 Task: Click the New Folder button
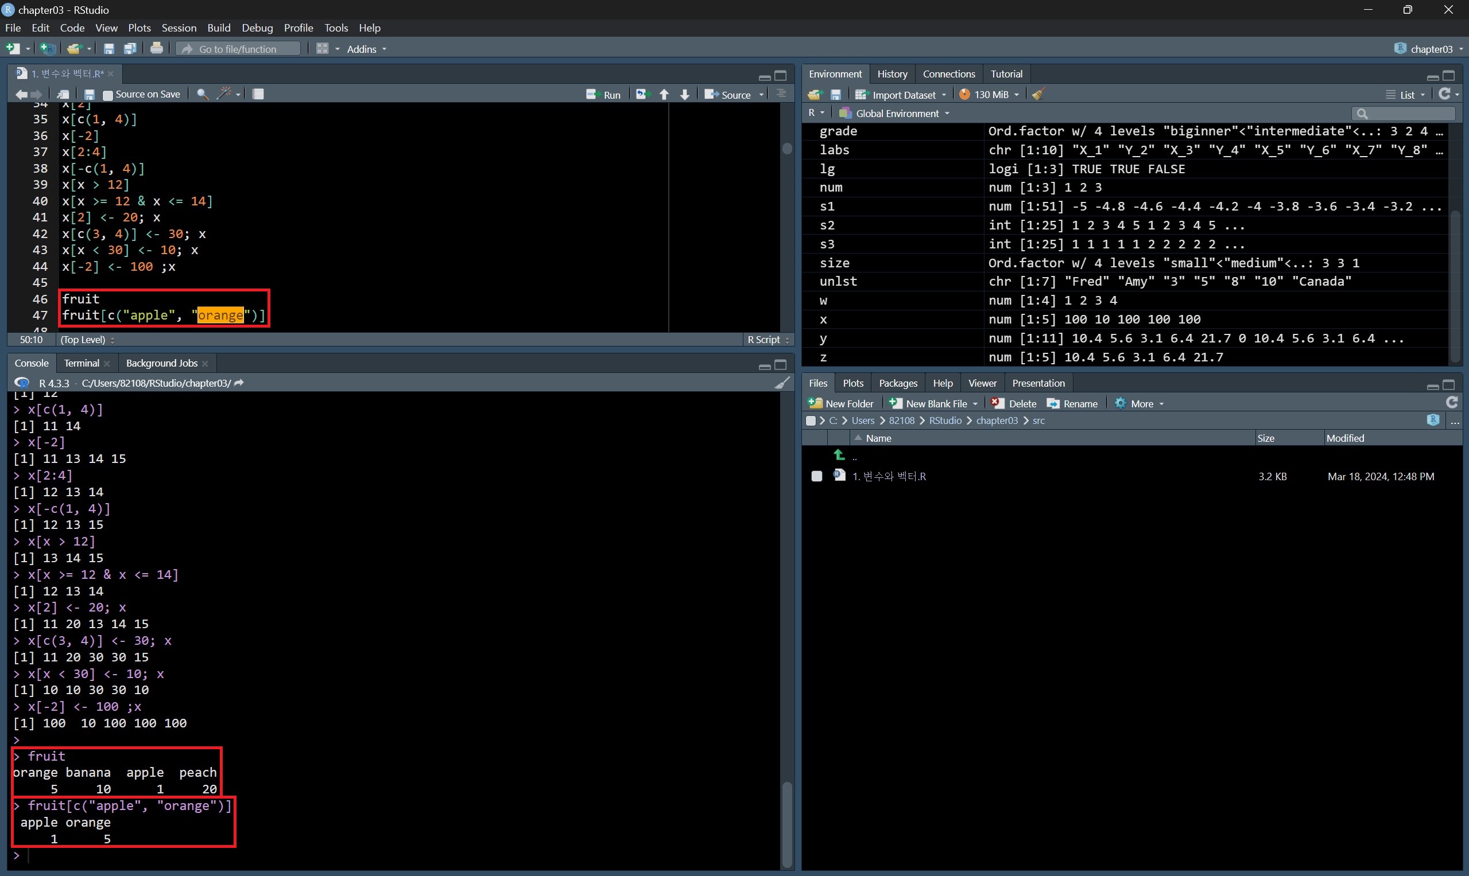pos(841,404)
